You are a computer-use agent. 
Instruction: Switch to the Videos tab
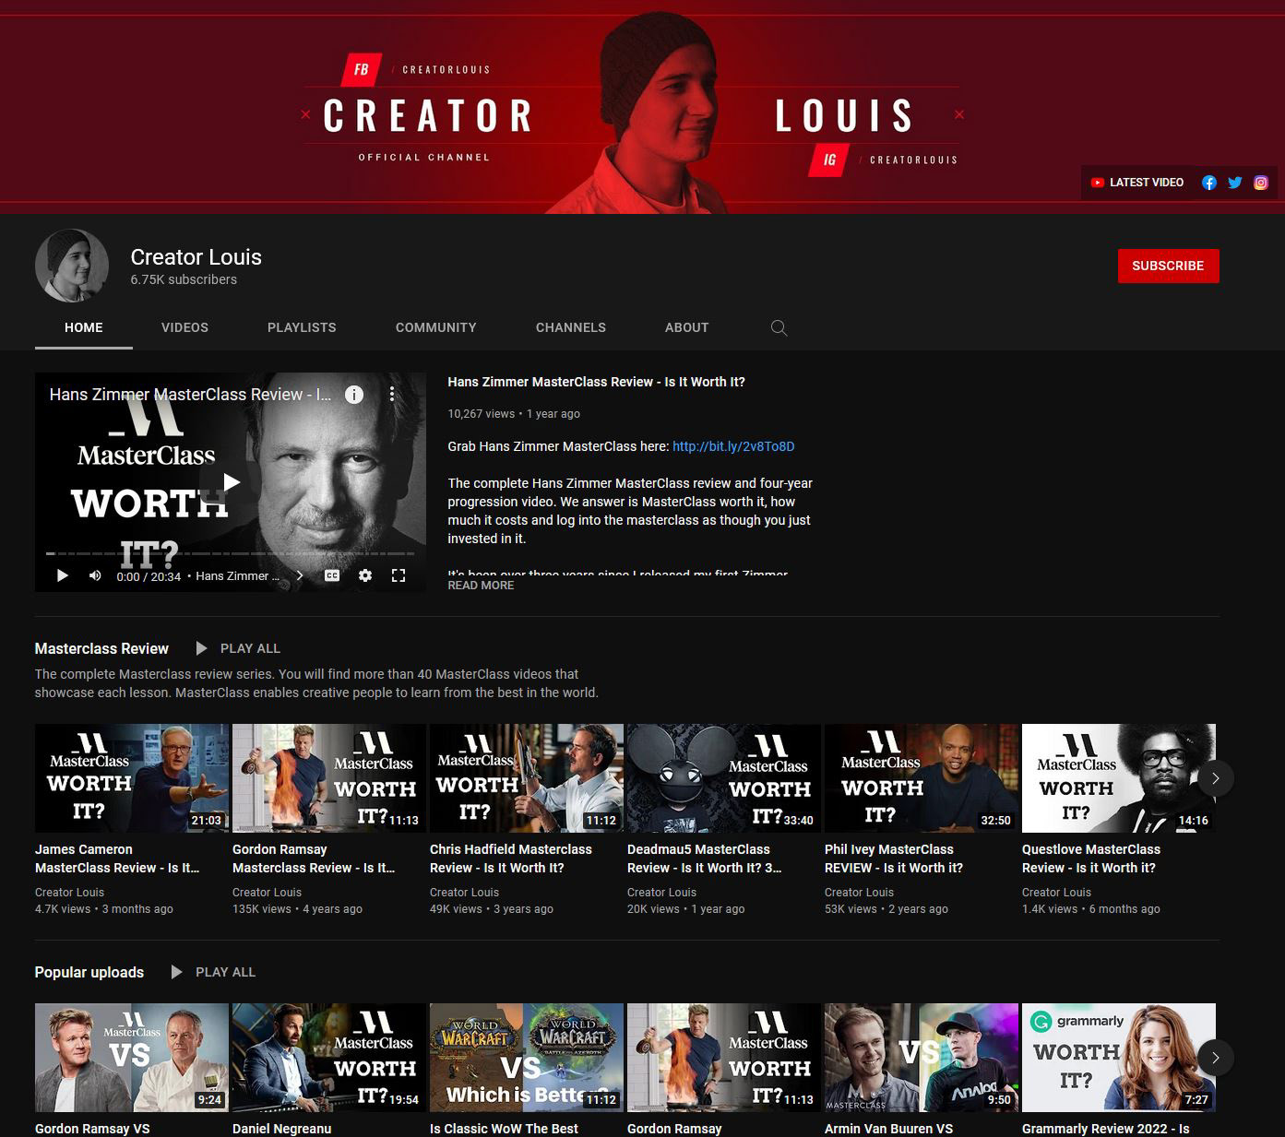coord(184,327)
